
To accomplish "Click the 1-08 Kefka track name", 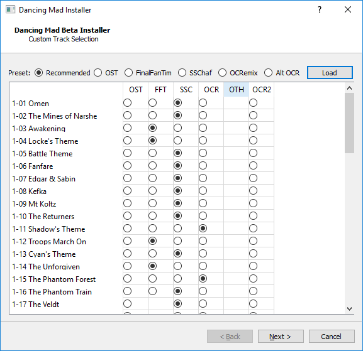I will pos(29,192).
